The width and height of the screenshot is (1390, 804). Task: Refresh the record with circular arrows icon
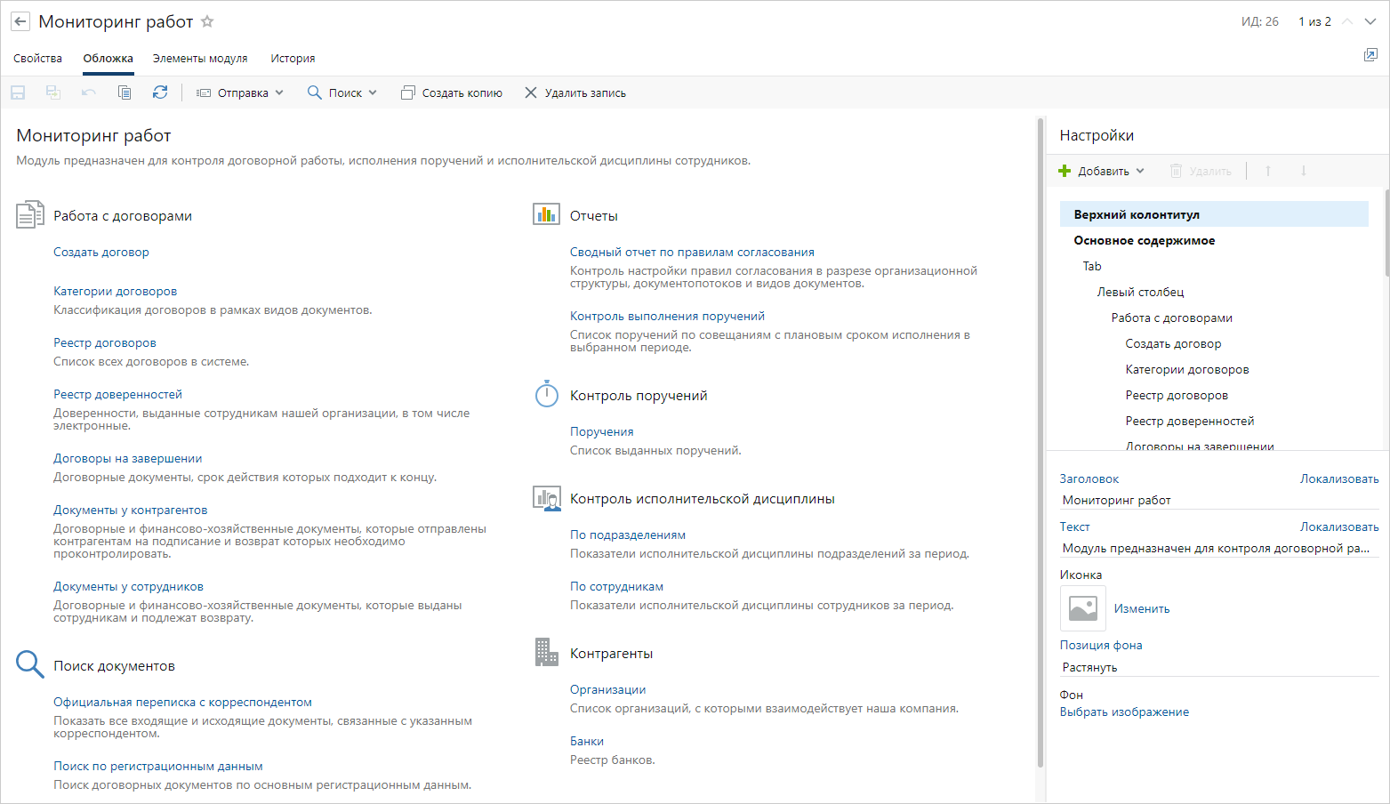[x=160, y=92]
